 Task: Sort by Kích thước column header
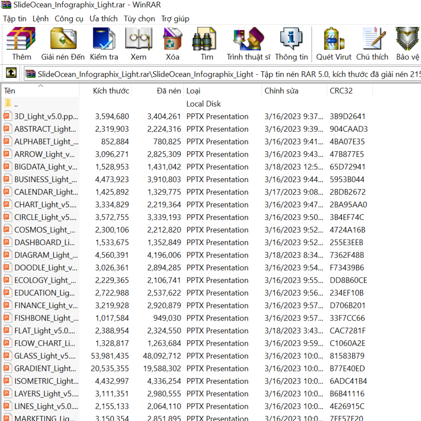(106, 91)
